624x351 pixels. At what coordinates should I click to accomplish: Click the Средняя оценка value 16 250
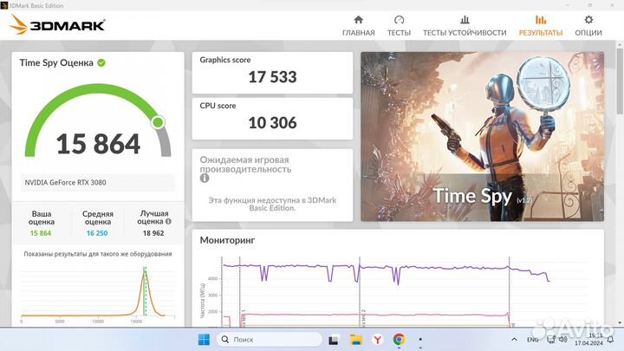point(97,233)
